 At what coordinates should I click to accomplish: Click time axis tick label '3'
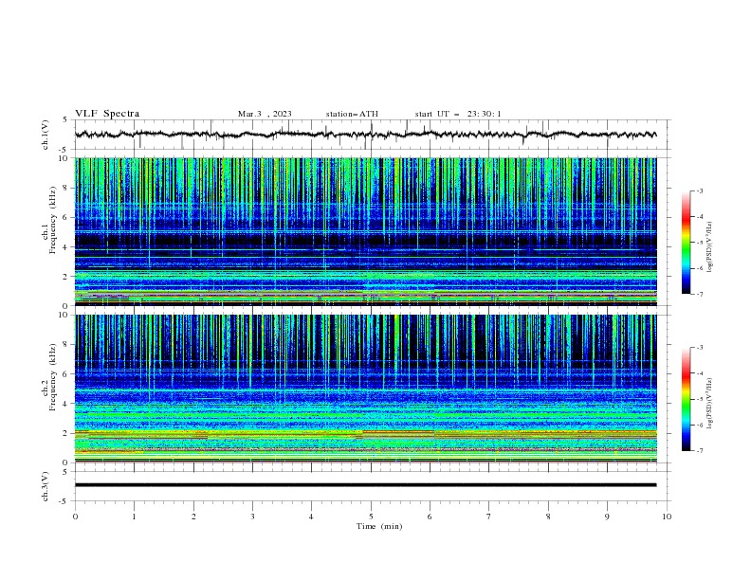coord(252,517)
